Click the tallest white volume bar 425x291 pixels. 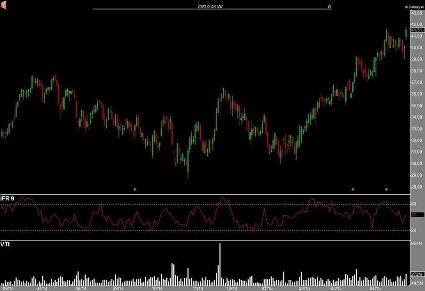tap(220, 264)
